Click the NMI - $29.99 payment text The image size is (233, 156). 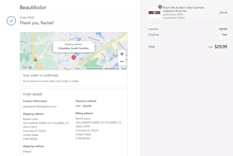(83, 106)
